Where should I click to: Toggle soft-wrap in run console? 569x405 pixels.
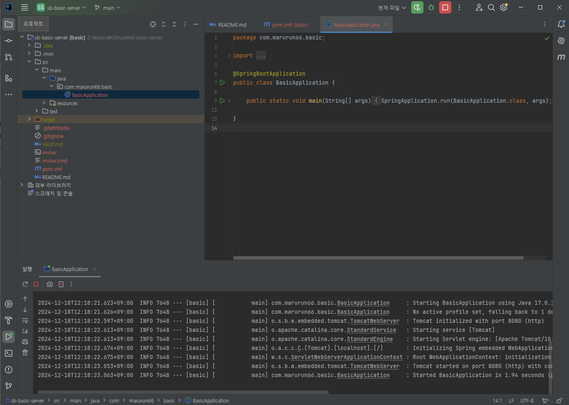[x=25, y=320]
